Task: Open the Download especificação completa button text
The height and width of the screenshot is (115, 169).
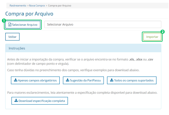Action: (x=42, y=101)
